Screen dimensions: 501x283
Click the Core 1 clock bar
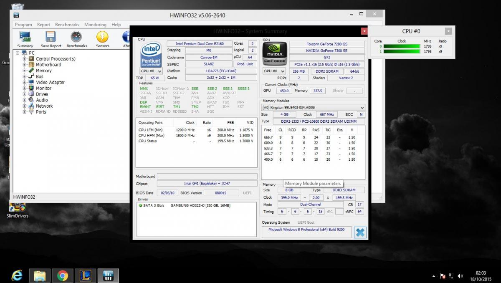(402, 52)
